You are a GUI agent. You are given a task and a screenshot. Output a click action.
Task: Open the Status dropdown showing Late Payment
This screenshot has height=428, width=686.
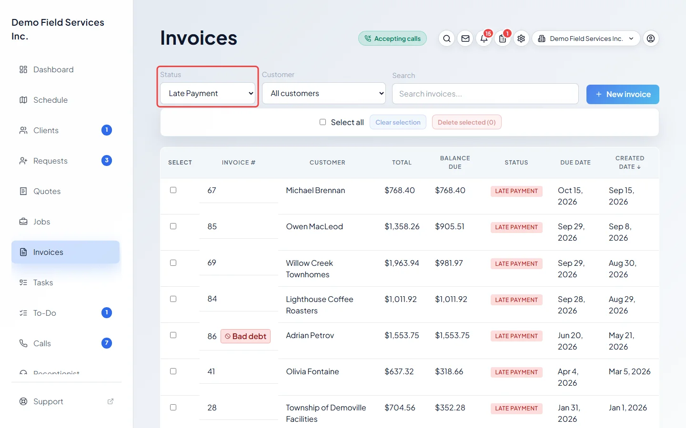pos(208,93)
